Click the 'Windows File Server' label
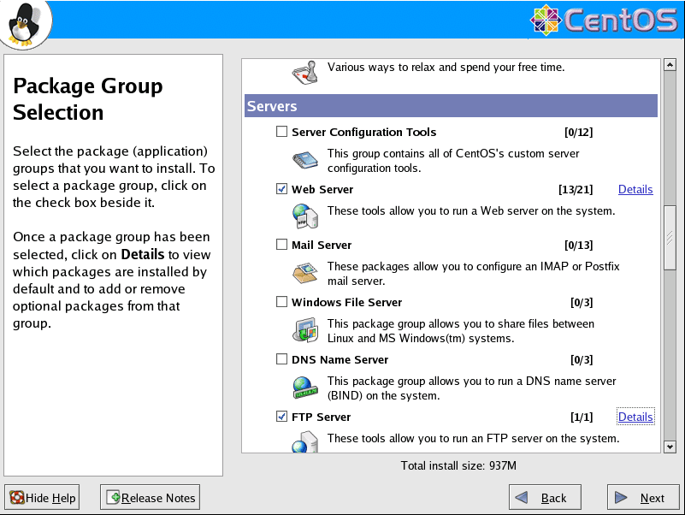The image size is (685, 515). 347,302
